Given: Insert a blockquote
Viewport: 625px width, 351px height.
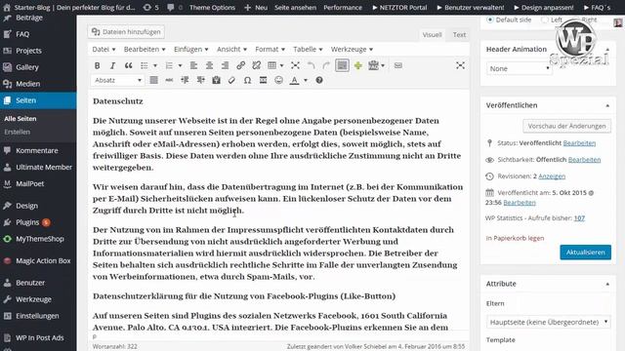Looking at the screenshot, I should click(x=128, y=65).
